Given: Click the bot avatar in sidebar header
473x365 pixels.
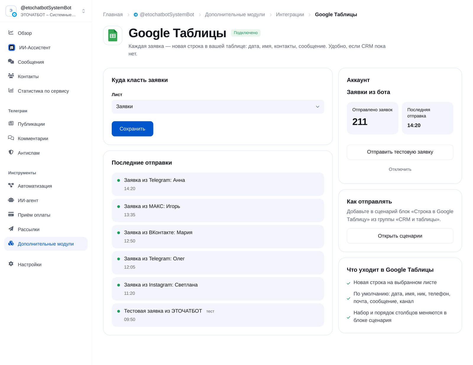Looking at the screenshot, I should tap(11, 11).
